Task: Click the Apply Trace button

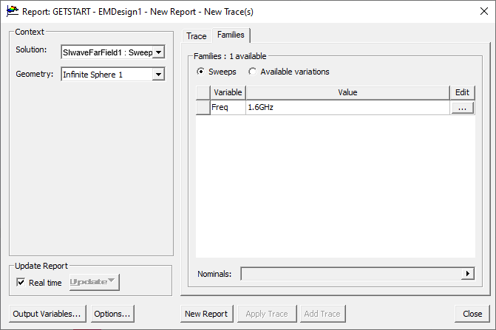Action: click(x=267, y=314)
